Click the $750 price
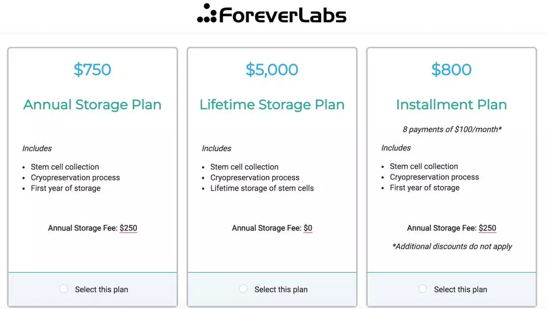The width and height of the screenshot is (547, 309). point(92,70)
